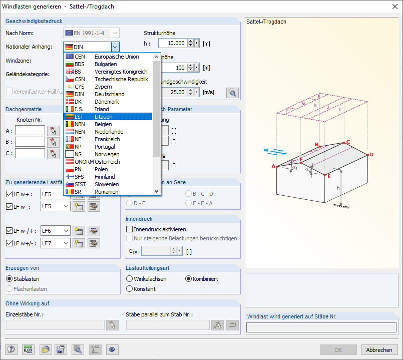Create new load case for LF w-/+
403x360 pixels.
[x=79, y=231]
